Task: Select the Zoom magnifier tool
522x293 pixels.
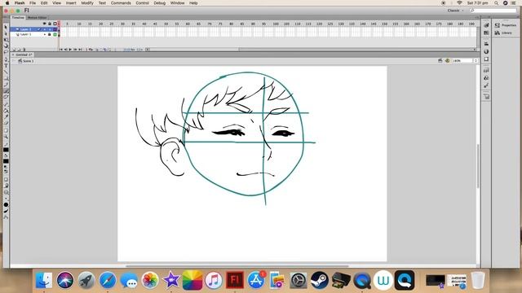Action: 6,137
